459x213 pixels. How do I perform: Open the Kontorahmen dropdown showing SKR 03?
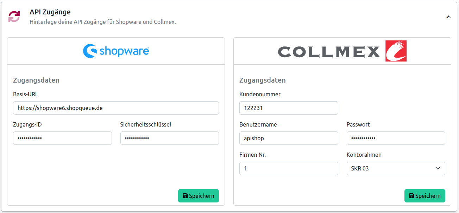[396, 168]
